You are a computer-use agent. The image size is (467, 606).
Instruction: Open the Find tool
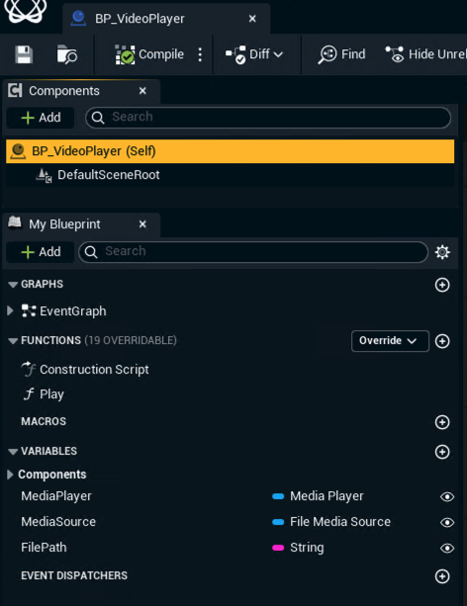(x=341, y=54)
